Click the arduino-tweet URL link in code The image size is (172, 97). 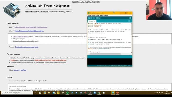click(x=121, y=47)
